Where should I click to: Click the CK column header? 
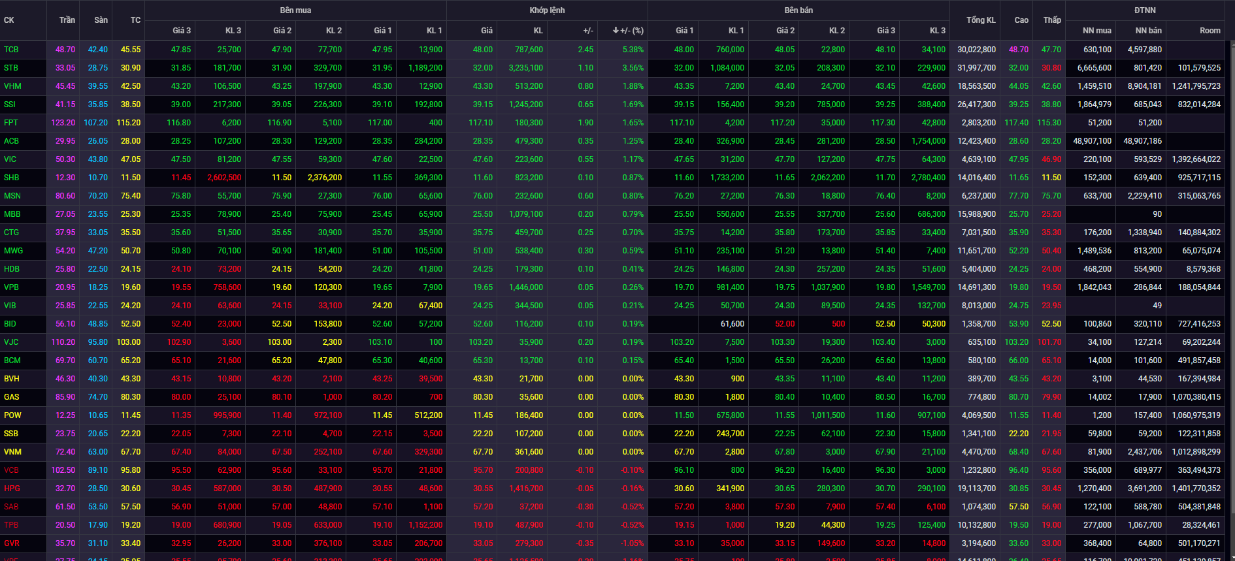[x=8, y=20]
